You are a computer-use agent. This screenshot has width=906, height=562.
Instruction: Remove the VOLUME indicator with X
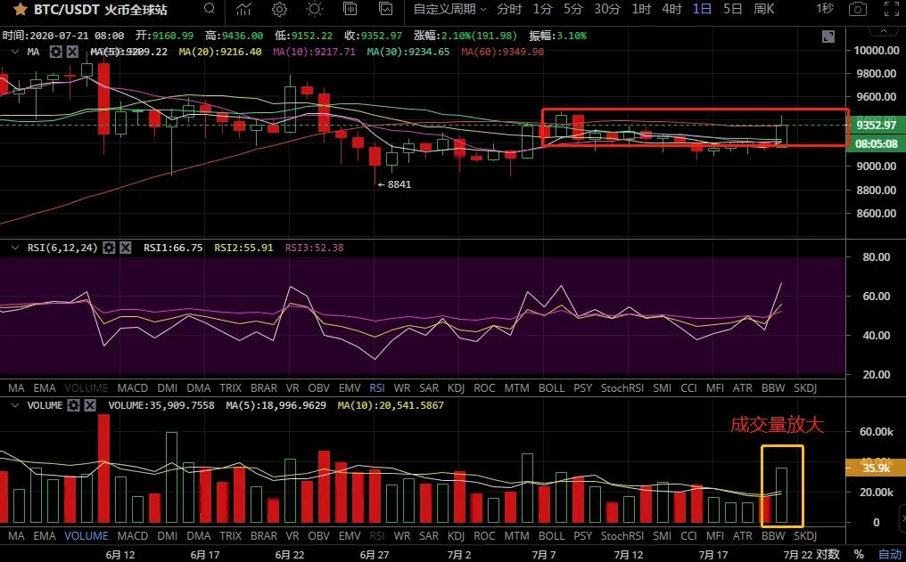(x=90, y=405)
